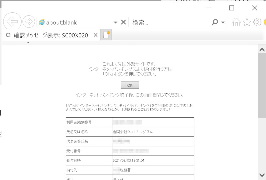Click the インターネットバンキング終了後 instruction text
This screenshot has width=266, height=180.
(x=129, y=95)
